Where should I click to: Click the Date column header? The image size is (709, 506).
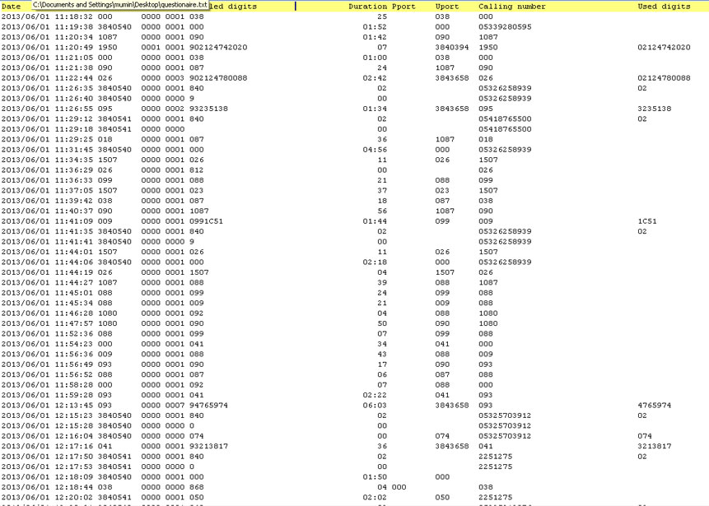[11, 7]
